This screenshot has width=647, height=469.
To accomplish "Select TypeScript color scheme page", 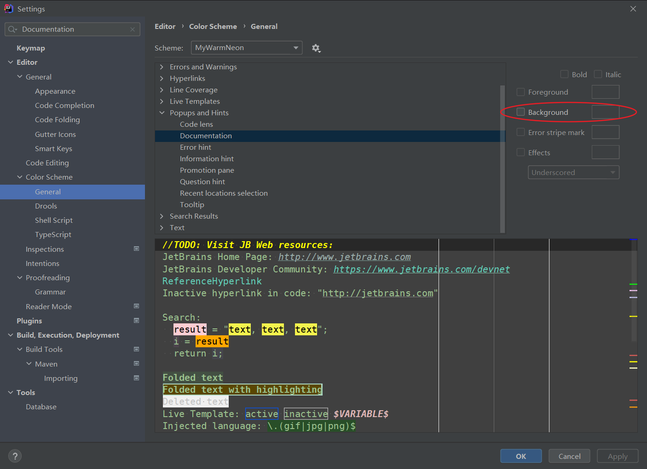I will pyautogui.click(x=53, y=235).
